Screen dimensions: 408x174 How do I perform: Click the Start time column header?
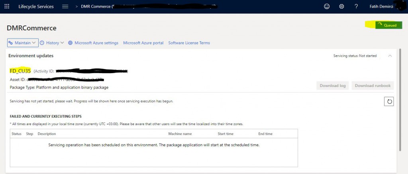(x=226, y=134)
